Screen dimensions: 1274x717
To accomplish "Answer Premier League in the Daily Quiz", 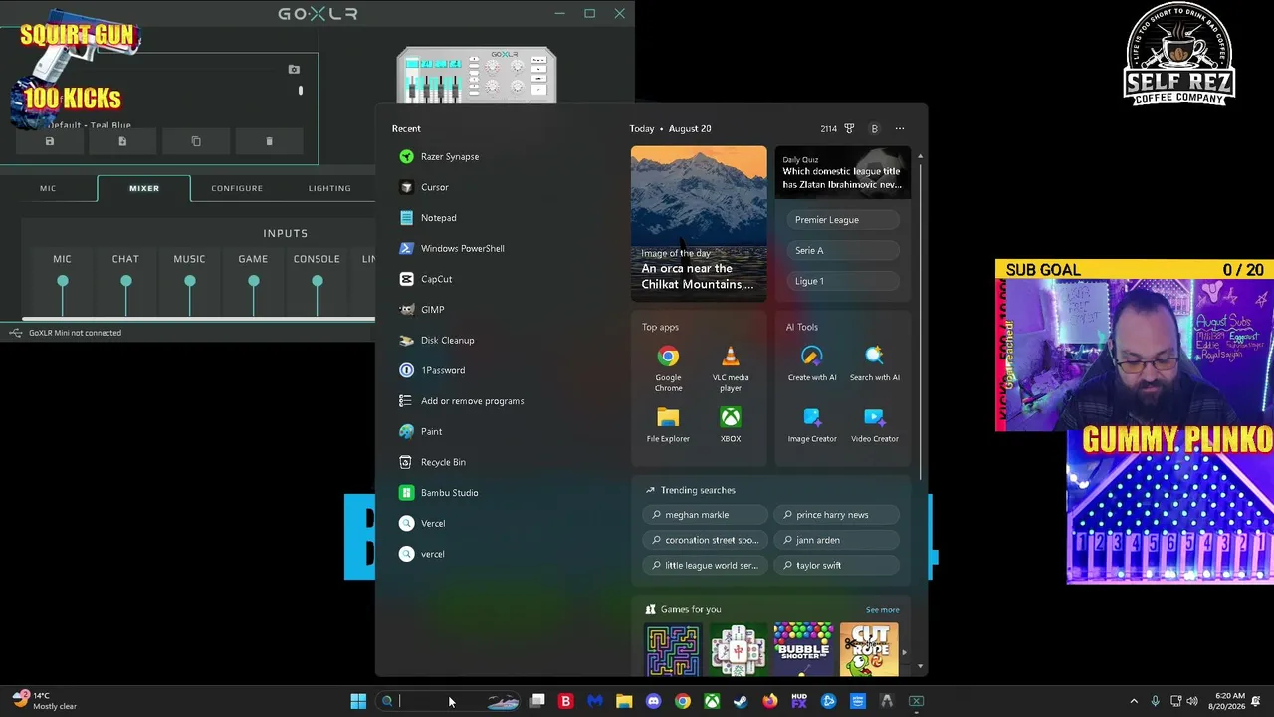I will [x=843, y=220].
